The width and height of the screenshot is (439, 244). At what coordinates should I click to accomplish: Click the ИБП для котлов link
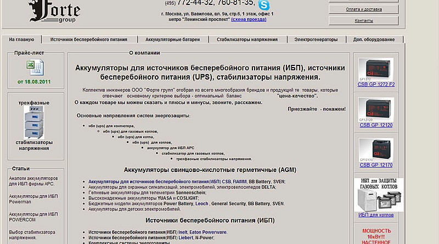click(376, 215)
